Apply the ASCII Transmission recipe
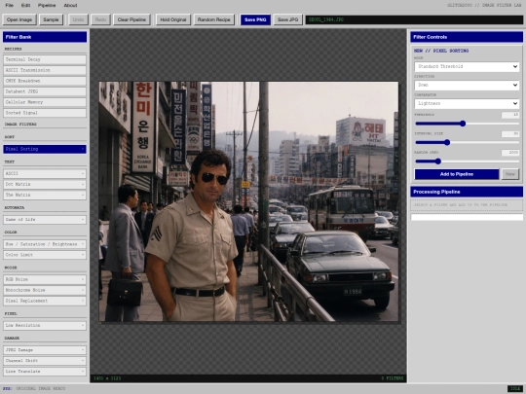 45,70
